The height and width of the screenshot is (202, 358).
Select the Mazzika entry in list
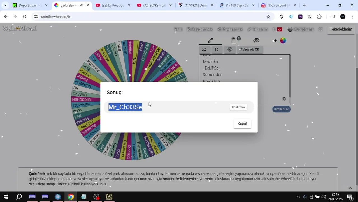[x=210, y=61]
